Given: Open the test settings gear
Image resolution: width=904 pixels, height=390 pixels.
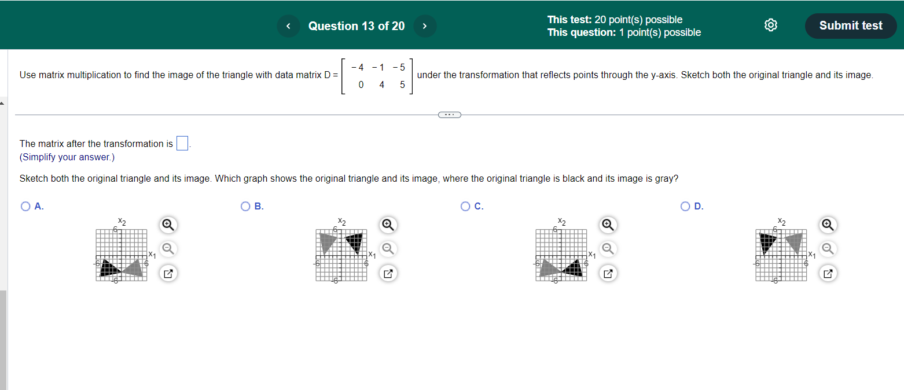Looking at the screenshot, I should coord(770,25).
